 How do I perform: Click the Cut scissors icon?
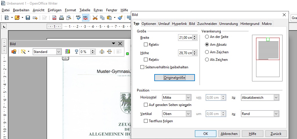point(95,18)
